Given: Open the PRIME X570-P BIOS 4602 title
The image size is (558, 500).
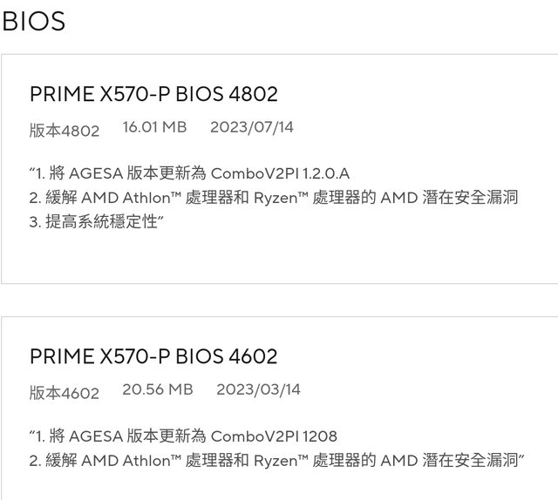Looking at the screenshot, I should (153, 356).
